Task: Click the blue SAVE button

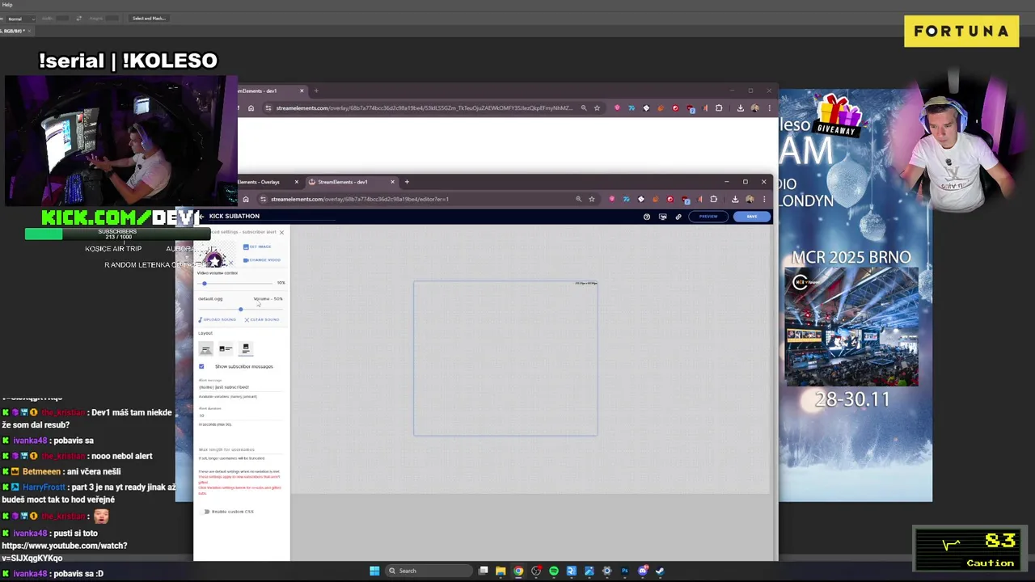Action: tap(752, 217)
